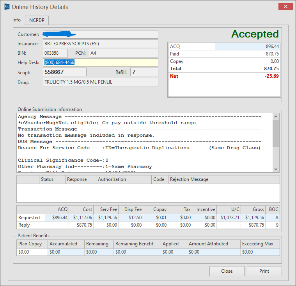Click the ACQ value 896.44 in summary

(247, 46)
